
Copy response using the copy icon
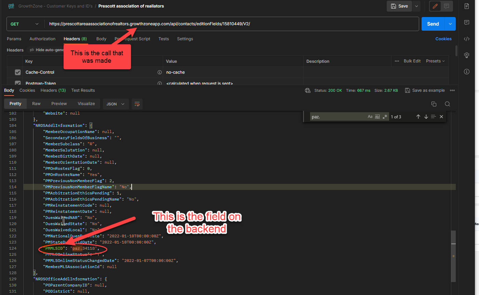click(434, 104)
